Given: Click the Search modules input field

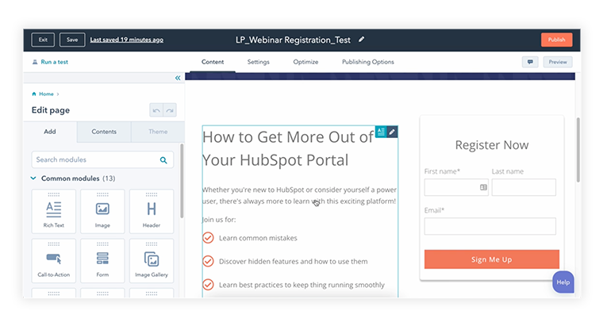Looking at the screenshot, I should point(102,159).
